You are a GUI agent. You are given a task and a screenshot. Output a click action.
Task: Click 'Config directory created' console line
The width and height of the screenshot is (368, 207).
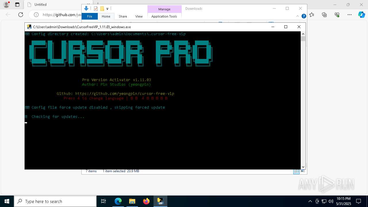[105, 34]
